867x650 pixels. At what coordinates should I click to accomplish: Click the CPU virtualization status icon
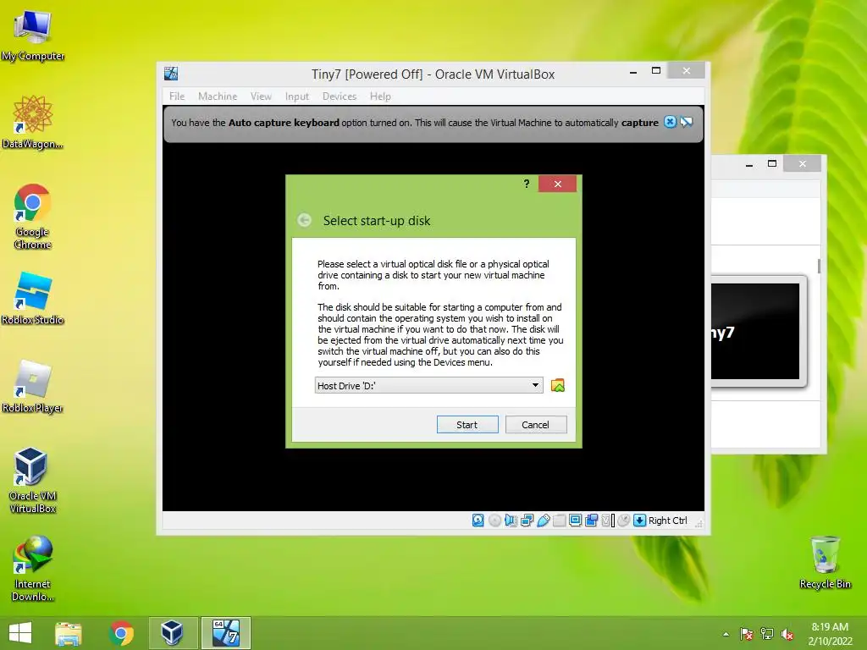[x=608, y=521]
